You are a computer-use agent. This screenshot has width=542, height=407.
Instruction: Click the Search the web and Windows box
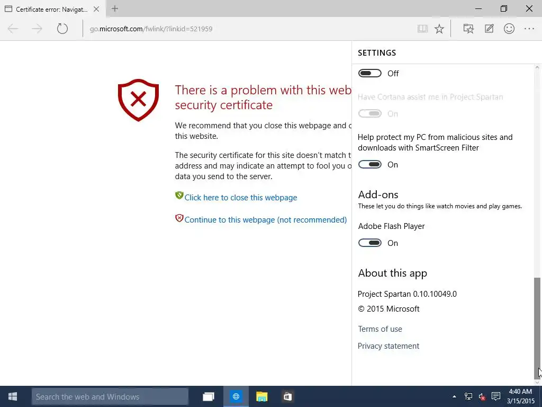point(110,396)
